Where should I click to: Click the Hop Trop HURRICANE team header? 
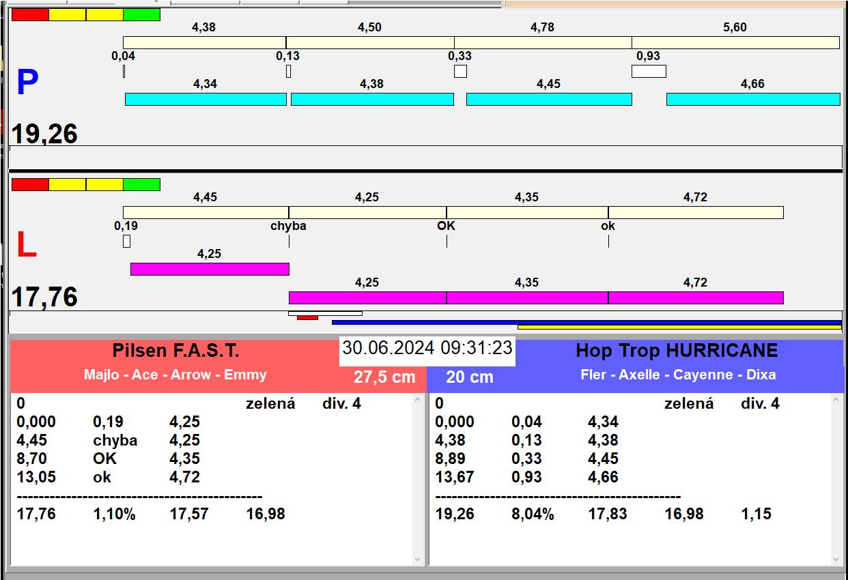[676, 351]
